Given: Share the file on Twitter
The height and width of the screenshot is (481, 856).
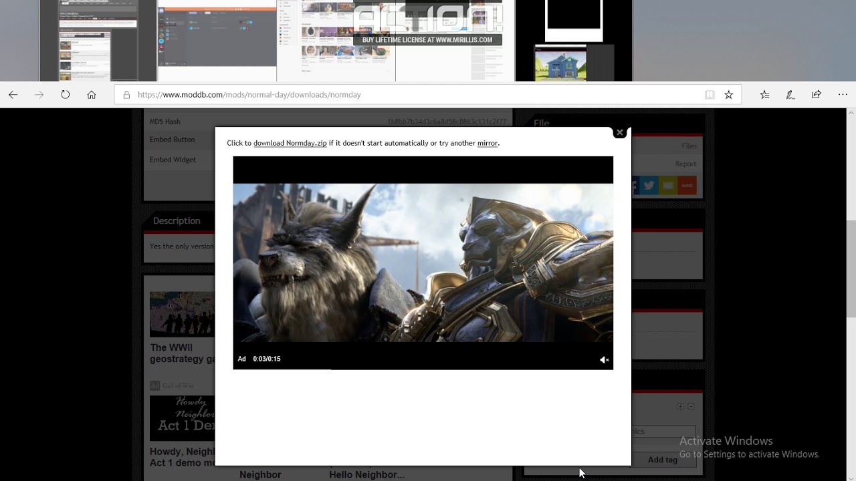Looking at the screenshot, I should coord(649,186).
